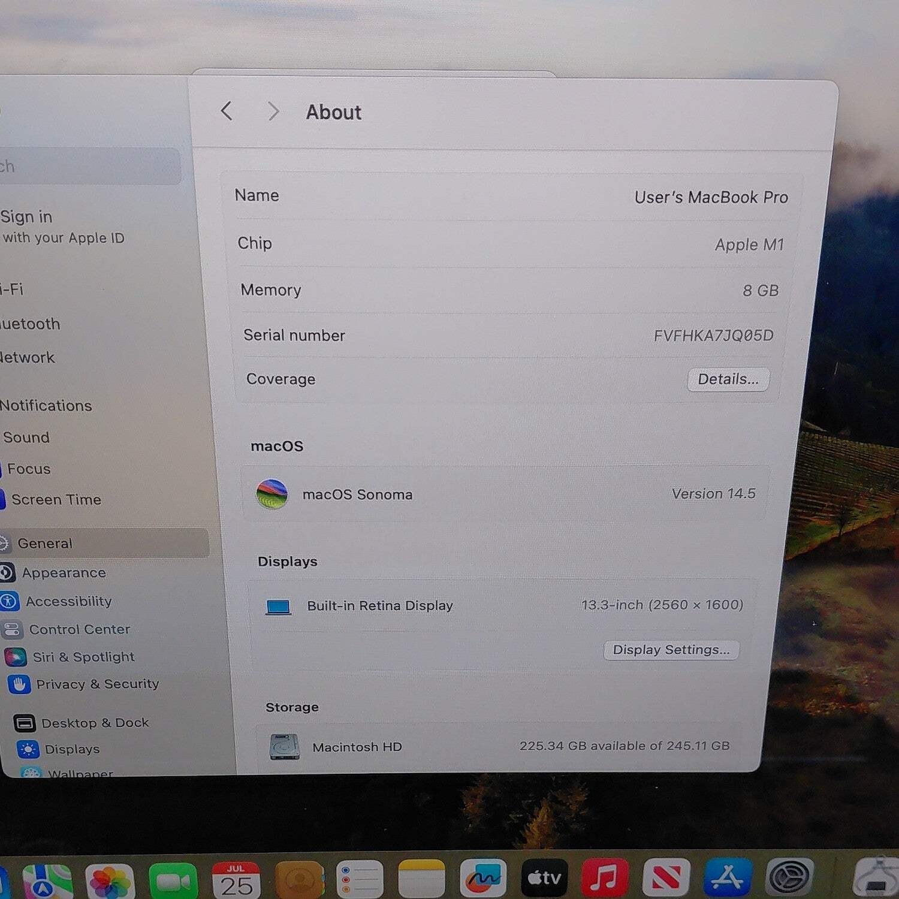Open Privacy & Security settings

click(98, 684)
